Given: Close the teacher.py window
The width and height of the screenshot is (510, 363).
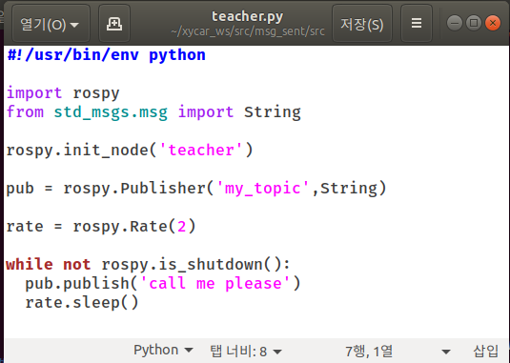Looking at the screenshot, I should [493, 24].
